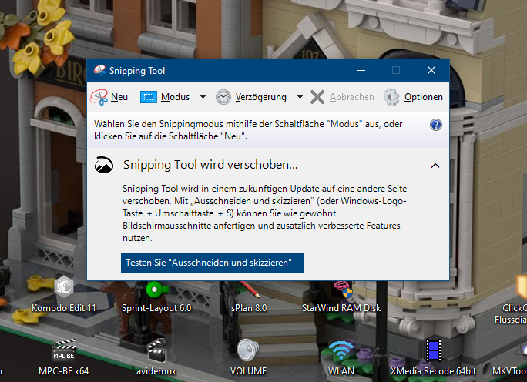The width and height of the screenshot is (527, 382).
Task: Click the Modus rectangle icon
Action: coord(149,97)
